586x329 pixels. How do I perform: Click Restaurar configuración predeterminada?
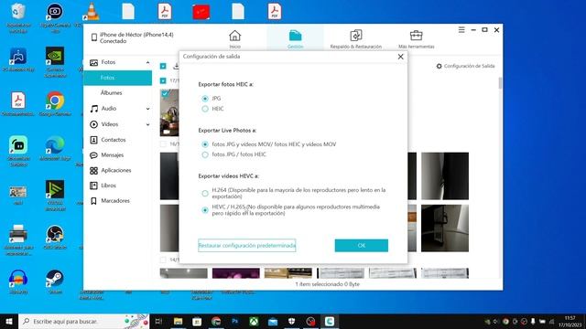[x=246, y=246]
